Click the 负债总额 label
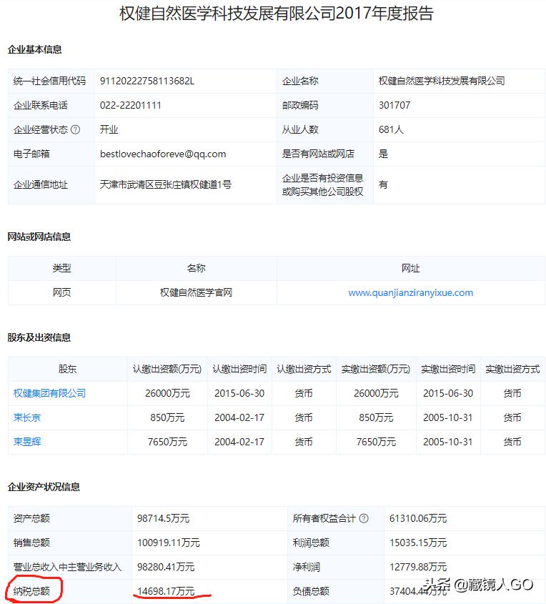 (311, 591)
